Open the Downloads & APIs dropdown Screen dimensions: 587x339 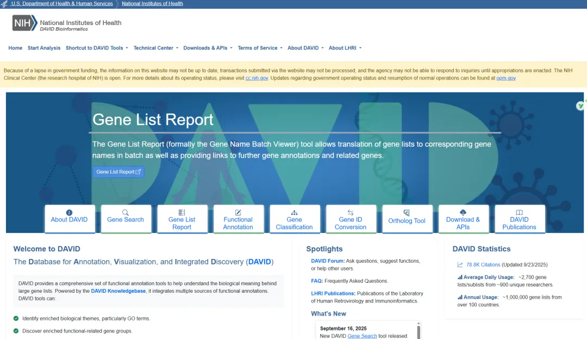point(208,48)
